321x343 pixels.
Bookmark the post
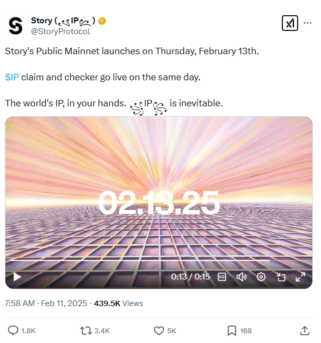coord(232,331)
